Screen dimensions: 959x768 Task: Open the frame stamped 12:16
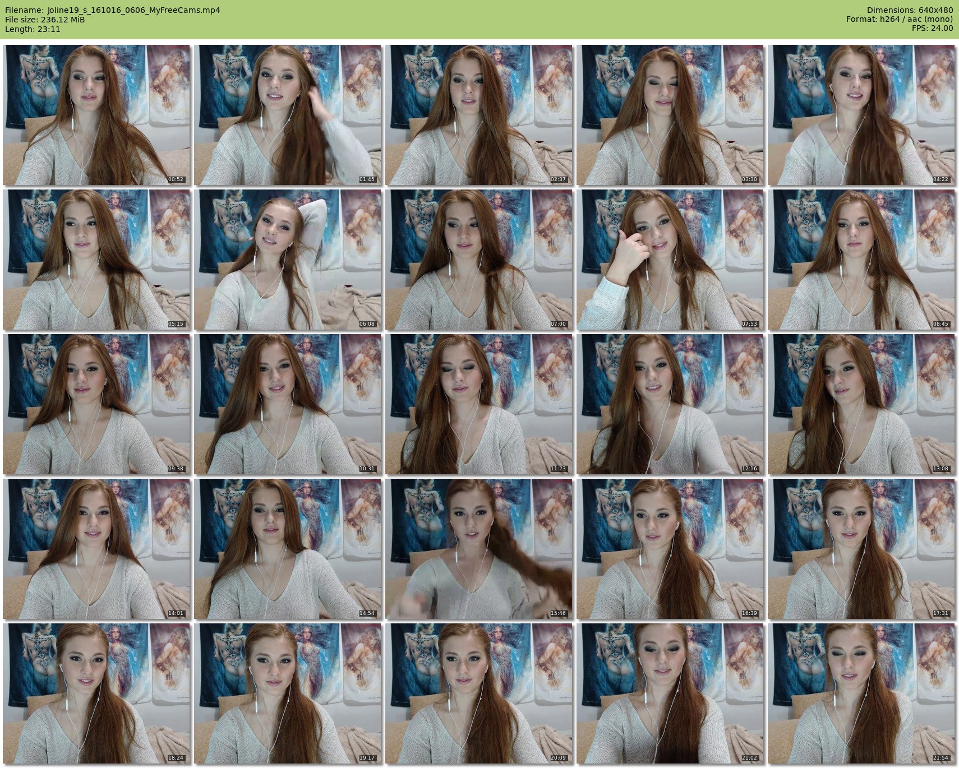tap(670, 404)
